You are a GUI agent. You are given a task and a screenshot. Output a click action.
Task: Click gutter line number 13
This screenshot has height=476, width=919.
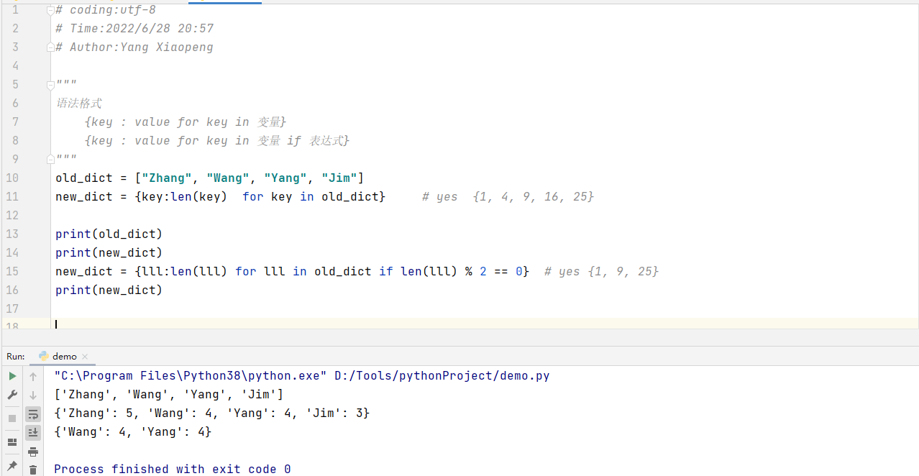click(12, 234)
